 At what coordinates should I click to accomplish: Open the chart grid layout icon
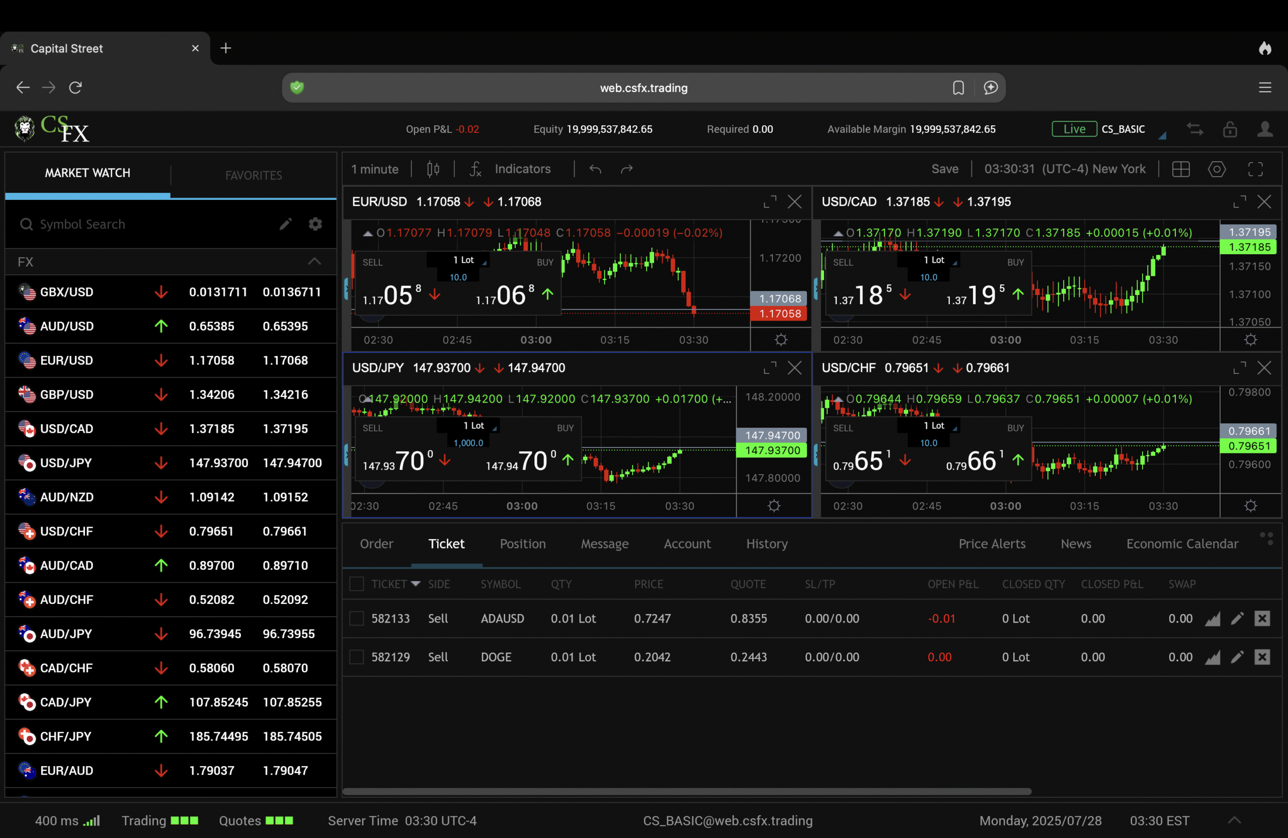1180,170
